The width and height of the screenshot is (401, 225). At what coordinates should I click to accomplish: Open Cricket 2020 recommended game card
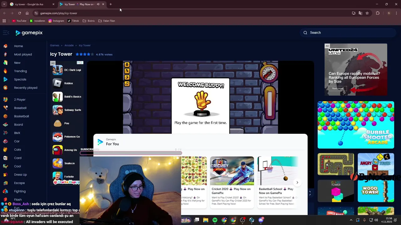[x=232, y=182]
